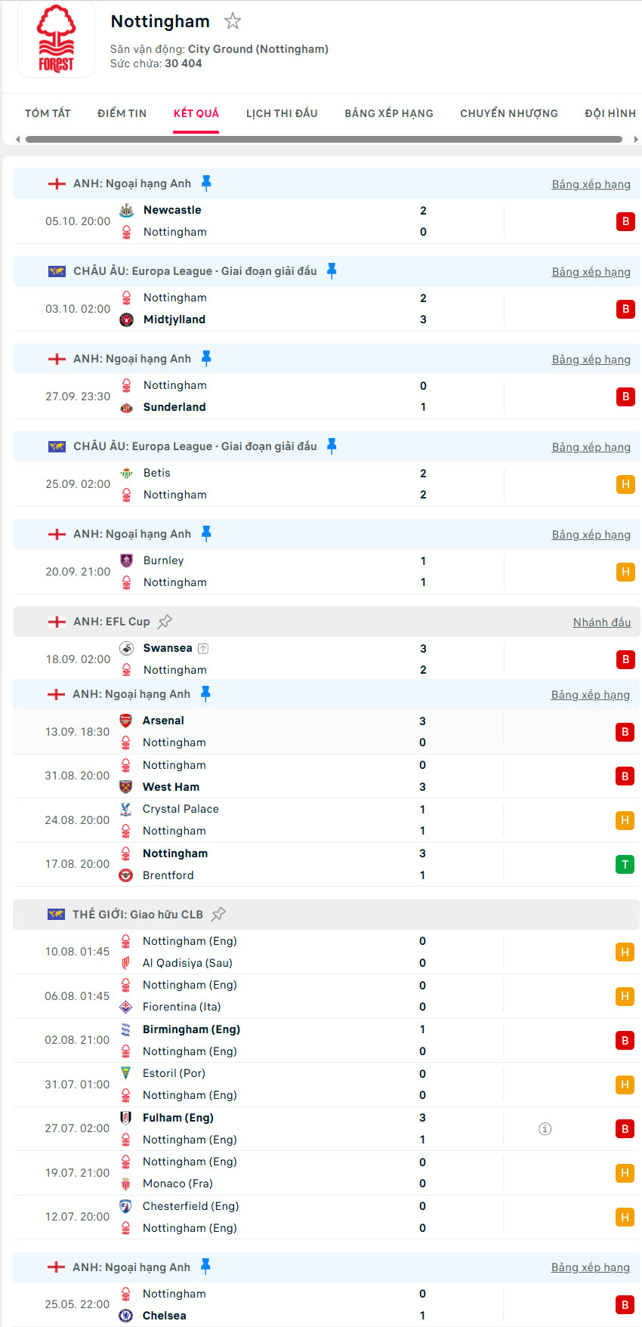Click the EFL Cup Nhánh đấu link

[x=601, y=622]
